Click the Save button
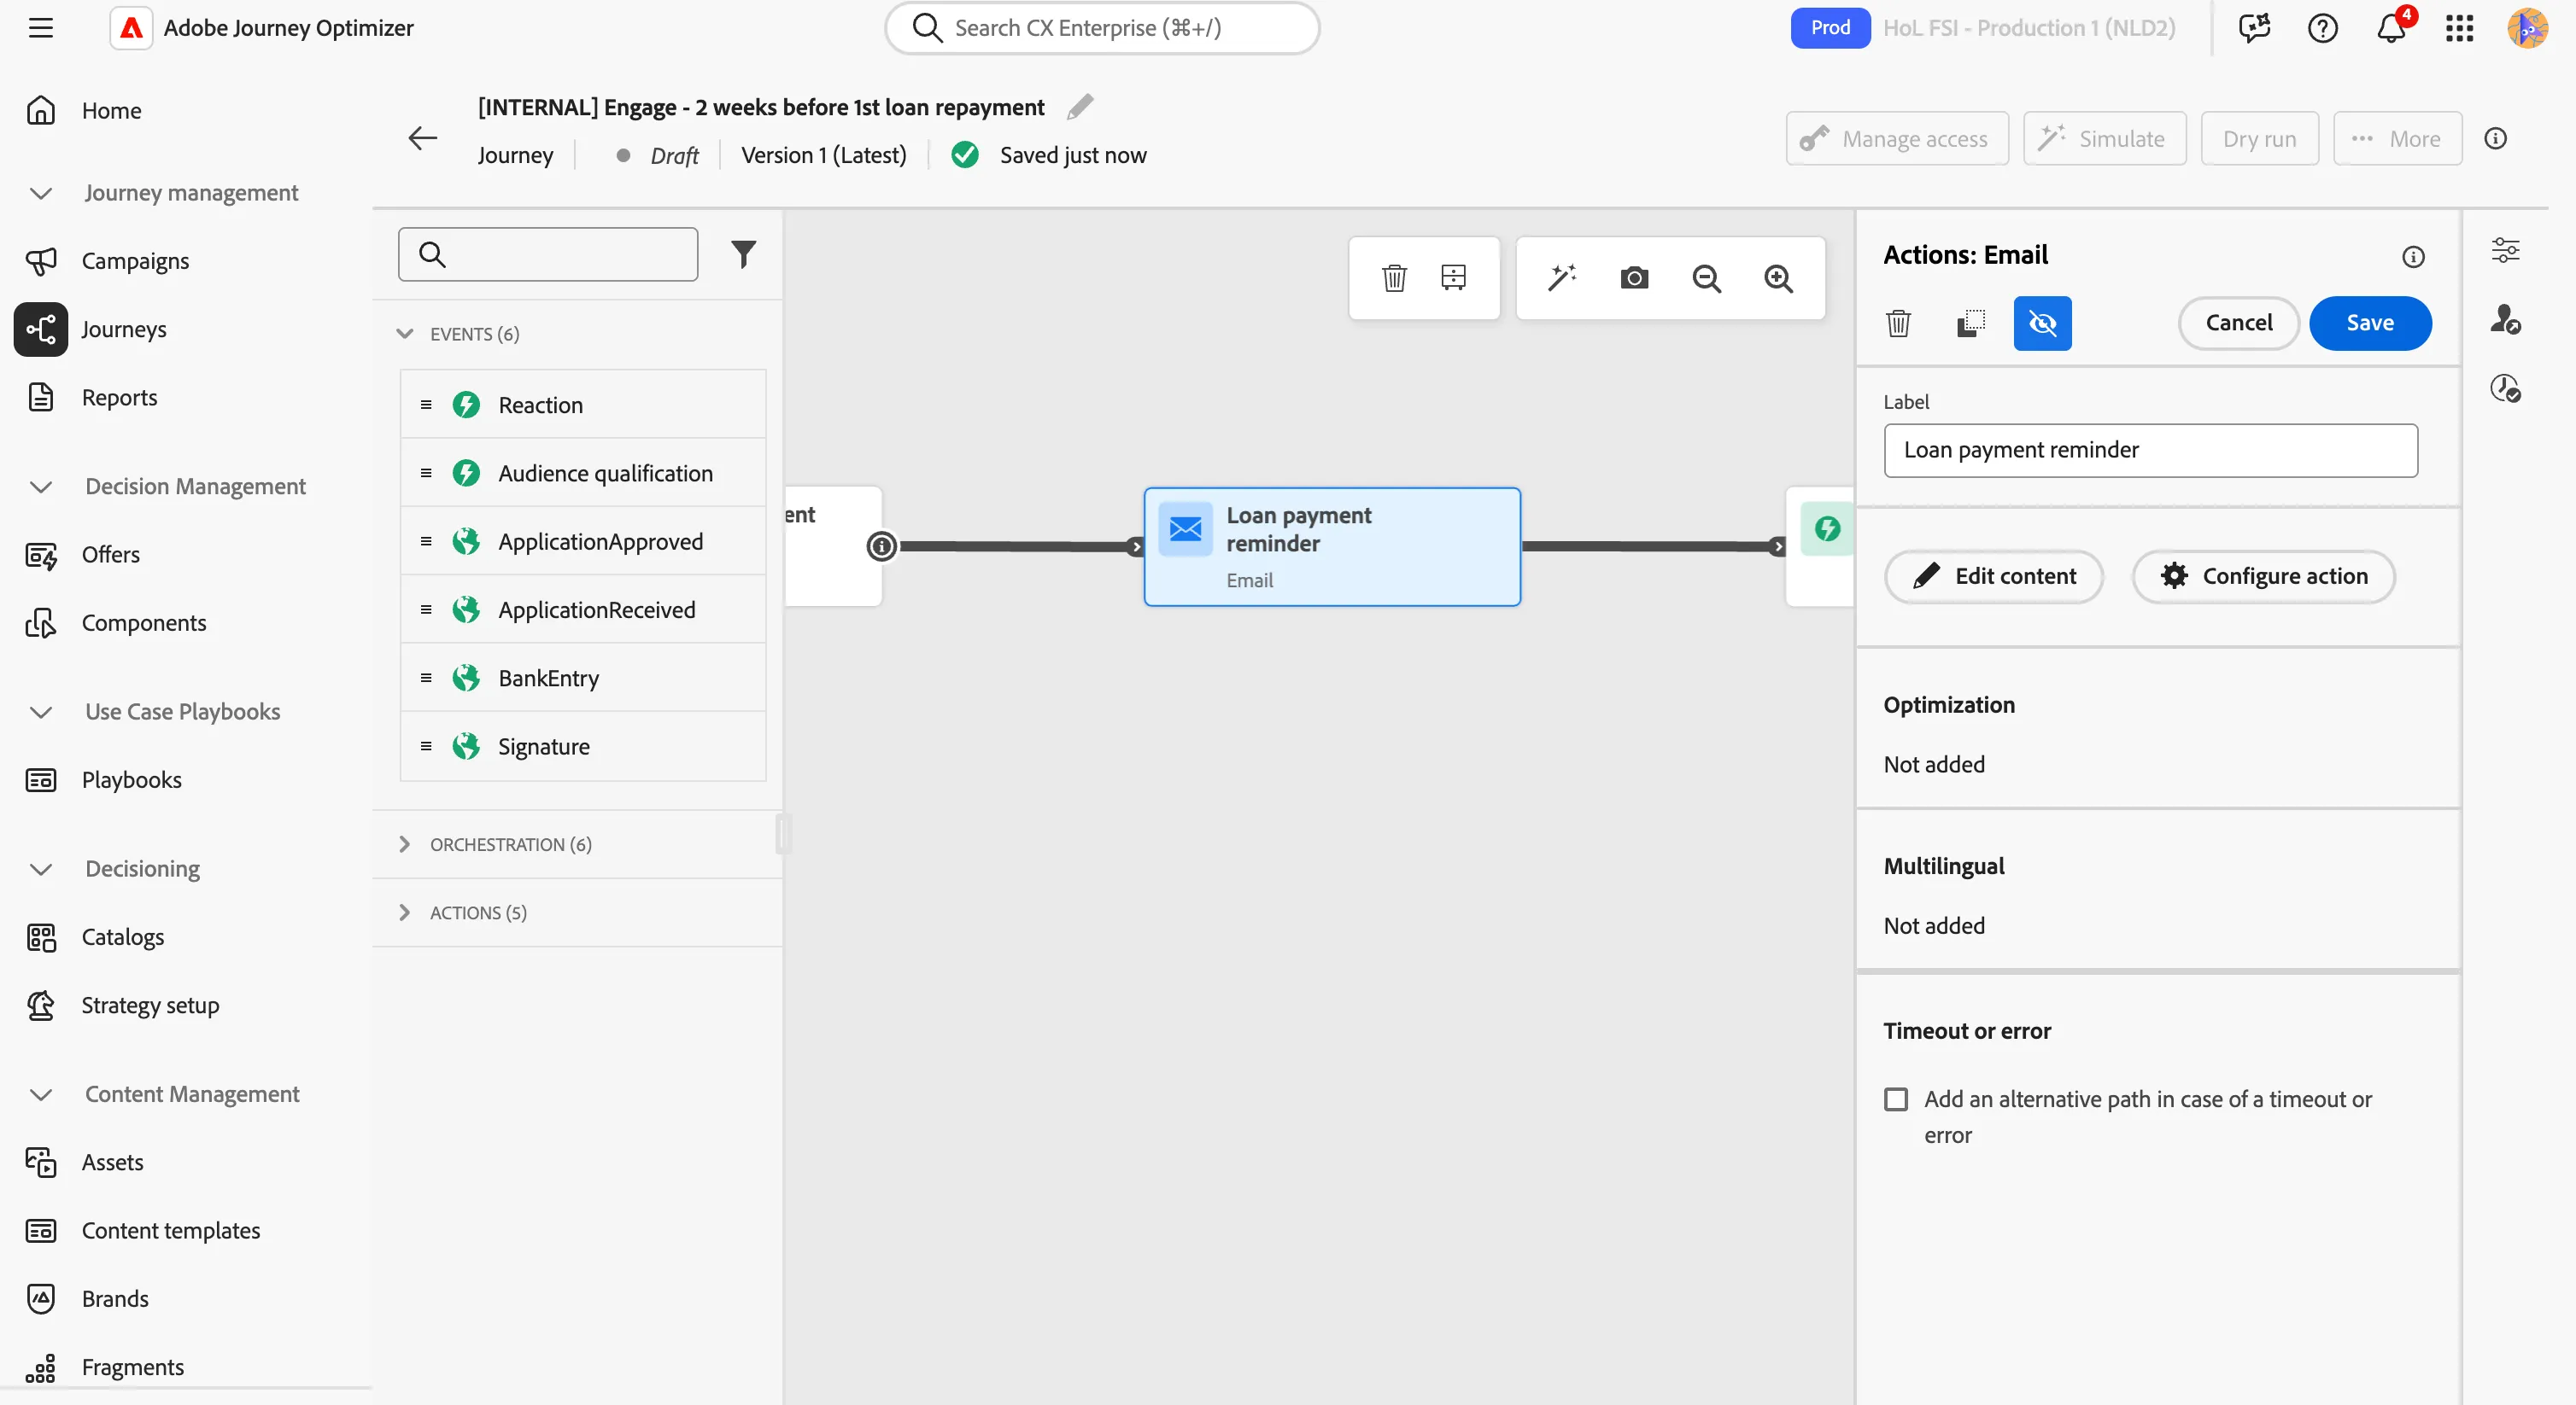This screenshot has width=2576, height=1405. point(2369,323)
